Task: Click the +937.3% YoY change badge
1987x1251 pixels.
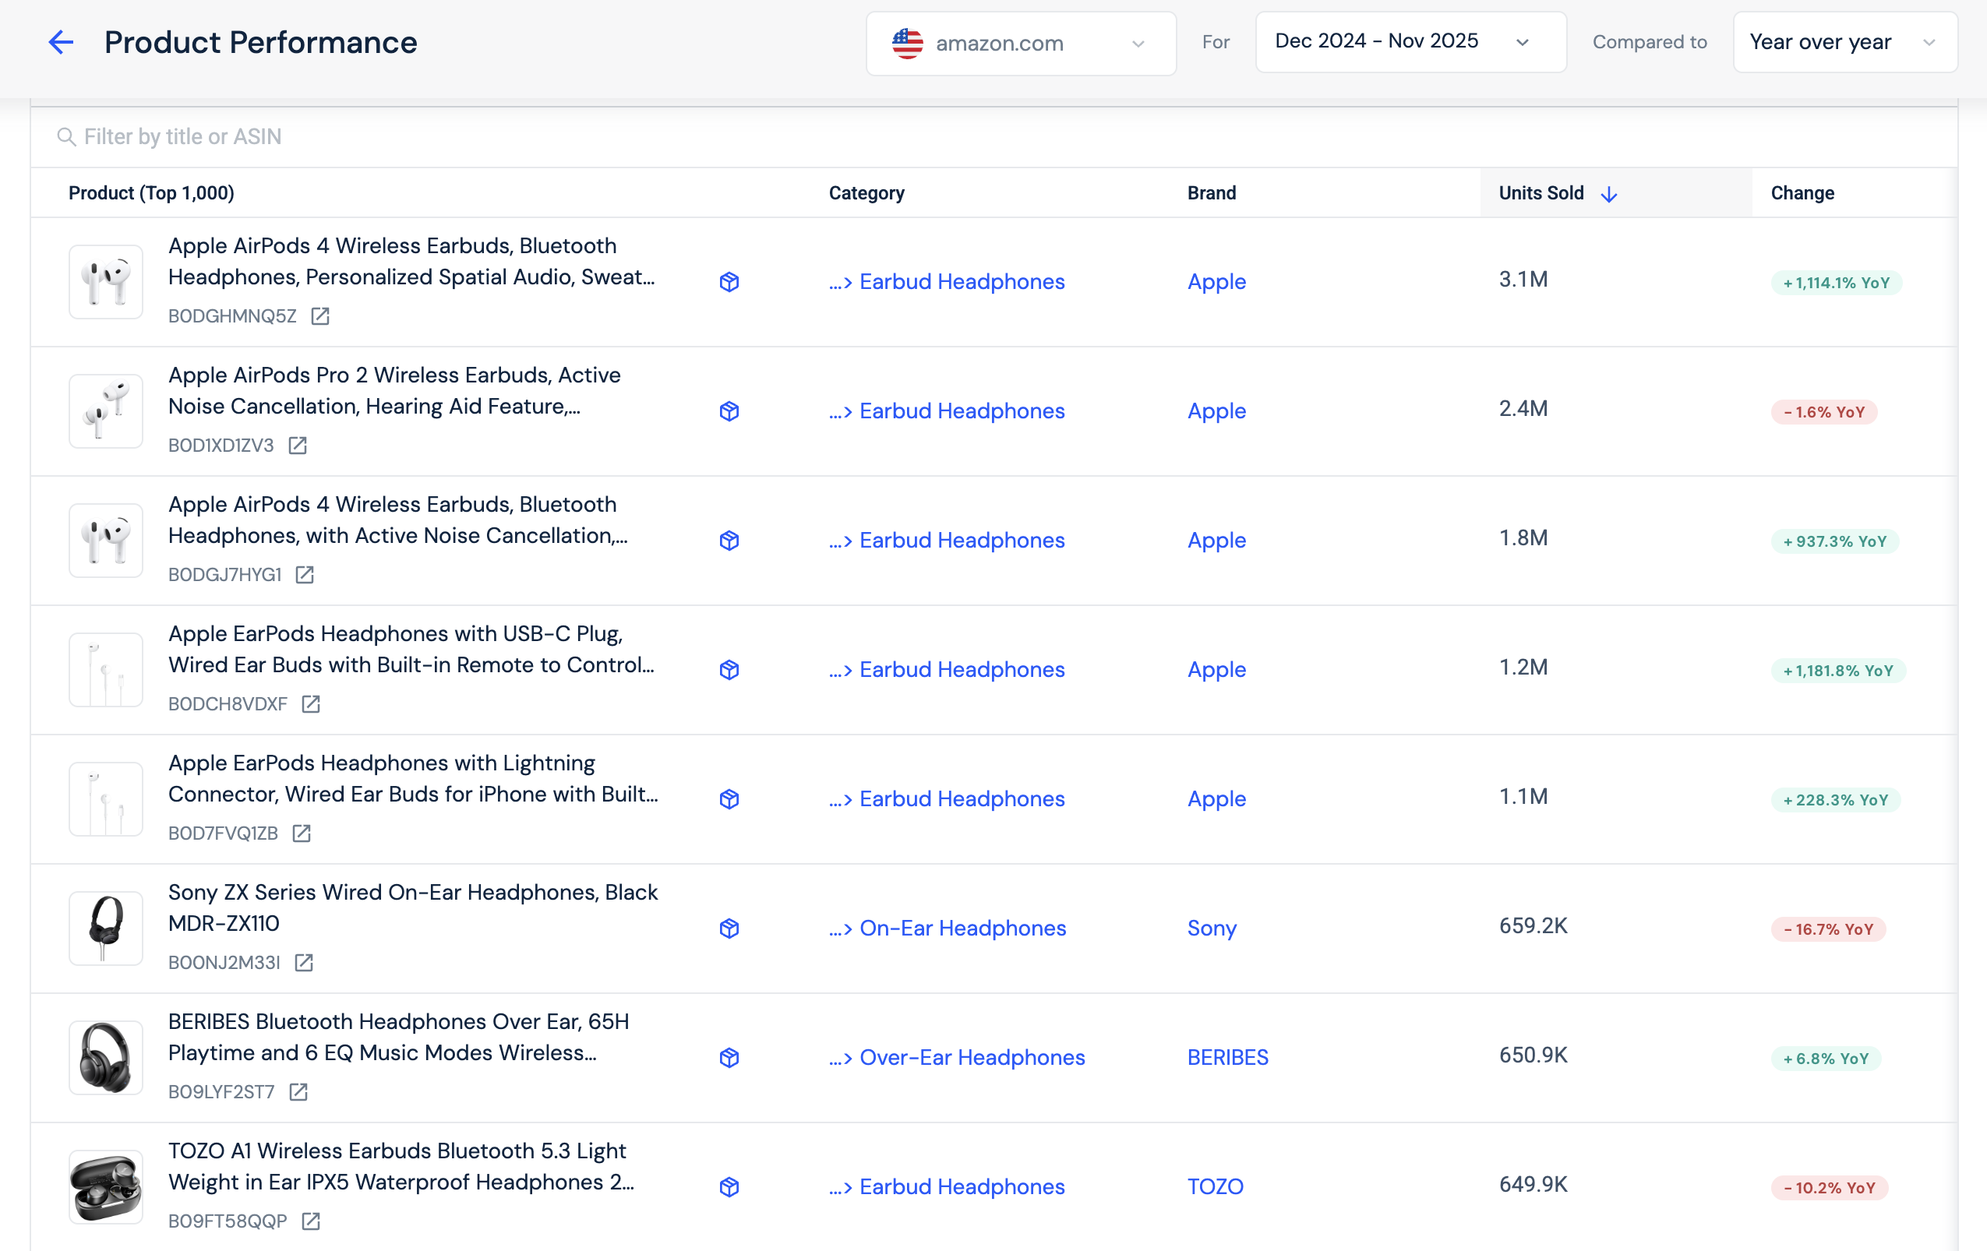Action: 1834,542
